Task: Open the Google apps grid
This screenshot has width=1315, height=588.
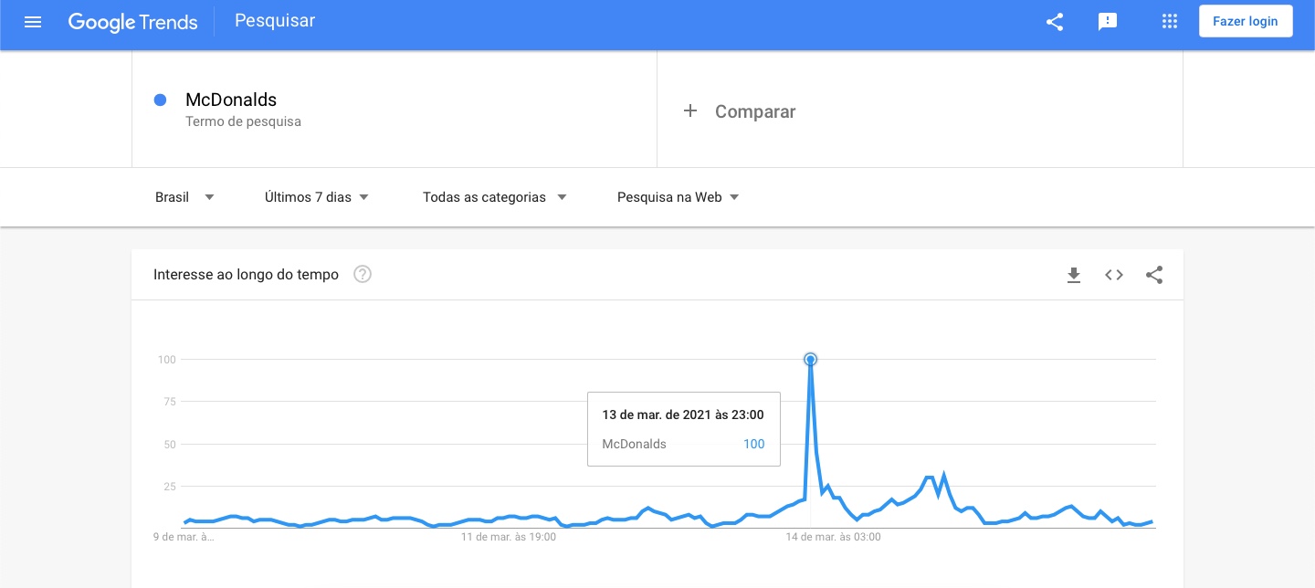Action: [1170, 22]
